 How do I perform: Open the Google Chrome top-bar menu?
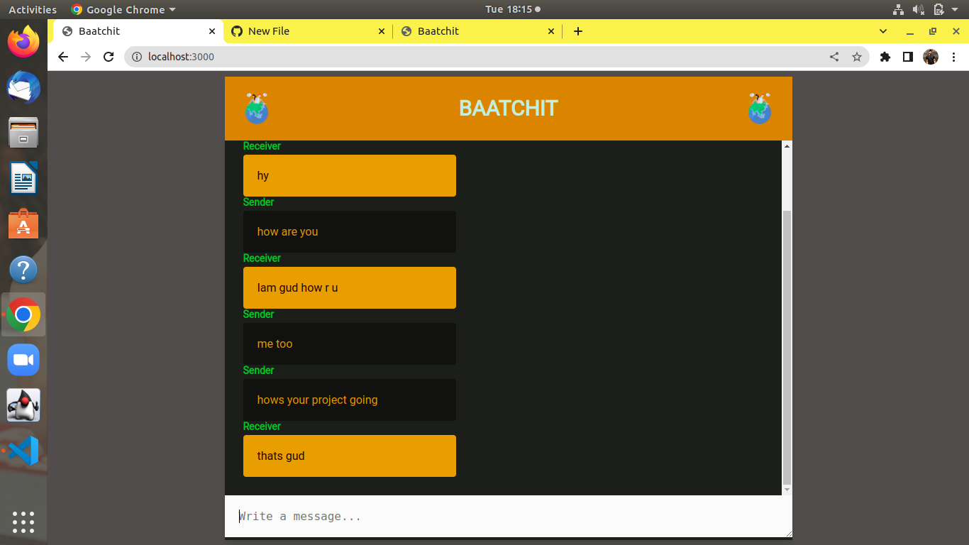(x=122, y=9)
